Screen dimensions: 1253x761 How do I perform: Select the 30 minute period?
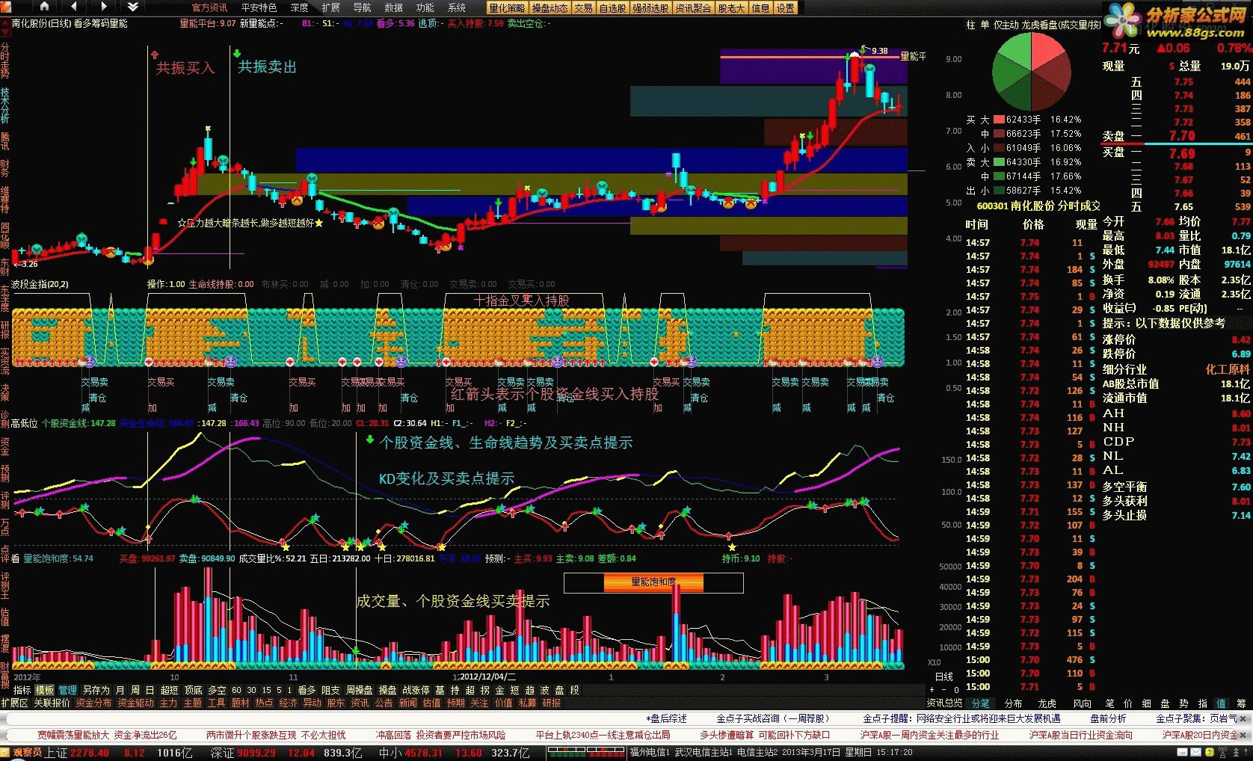251,690
